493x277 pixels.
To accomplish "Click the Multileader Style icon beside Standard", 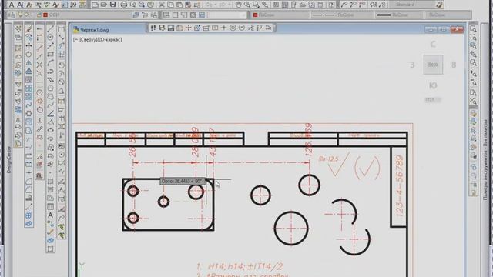I will [x=439, y=5].
